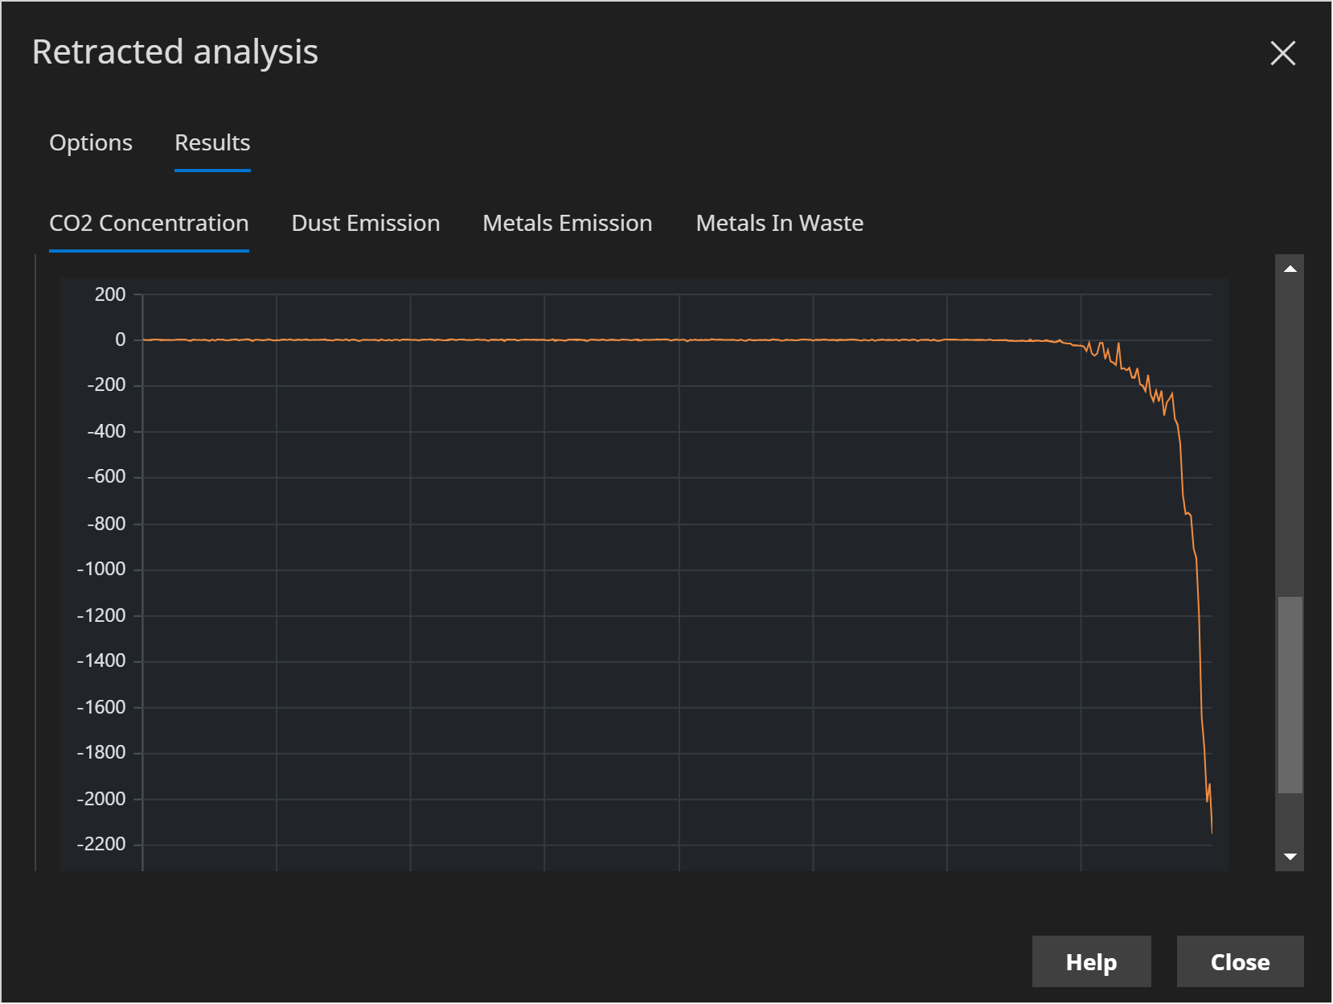Click the 200 y-axis label
The image size is (1333, 1004).
(110, 294)
